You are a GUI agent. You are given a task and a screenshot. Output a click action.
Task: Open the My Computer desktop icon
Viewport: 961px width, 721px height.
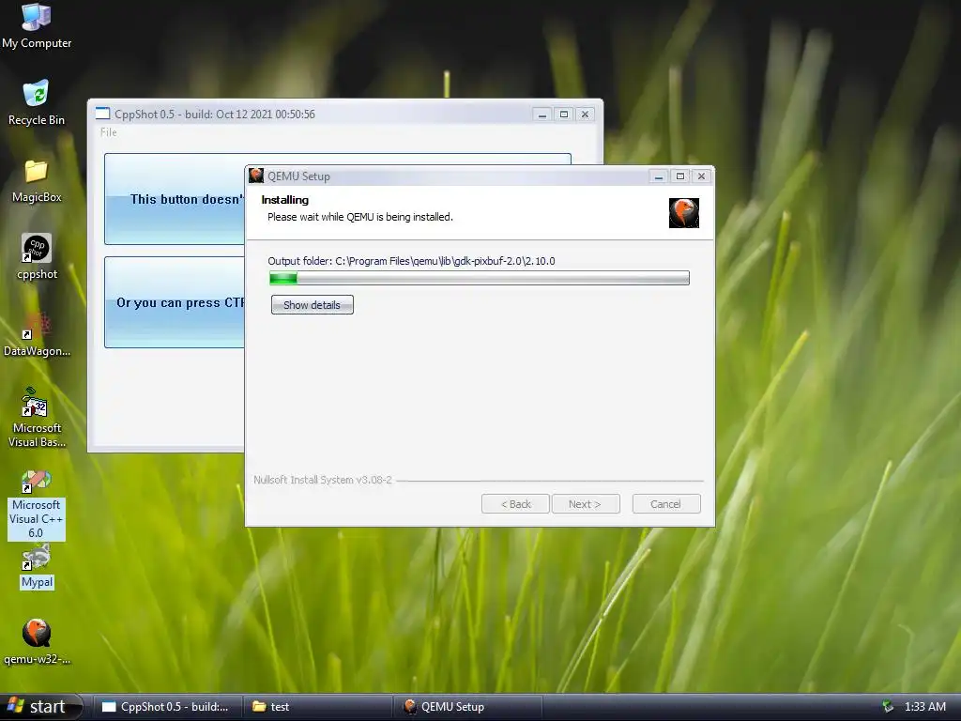[37, 25]
